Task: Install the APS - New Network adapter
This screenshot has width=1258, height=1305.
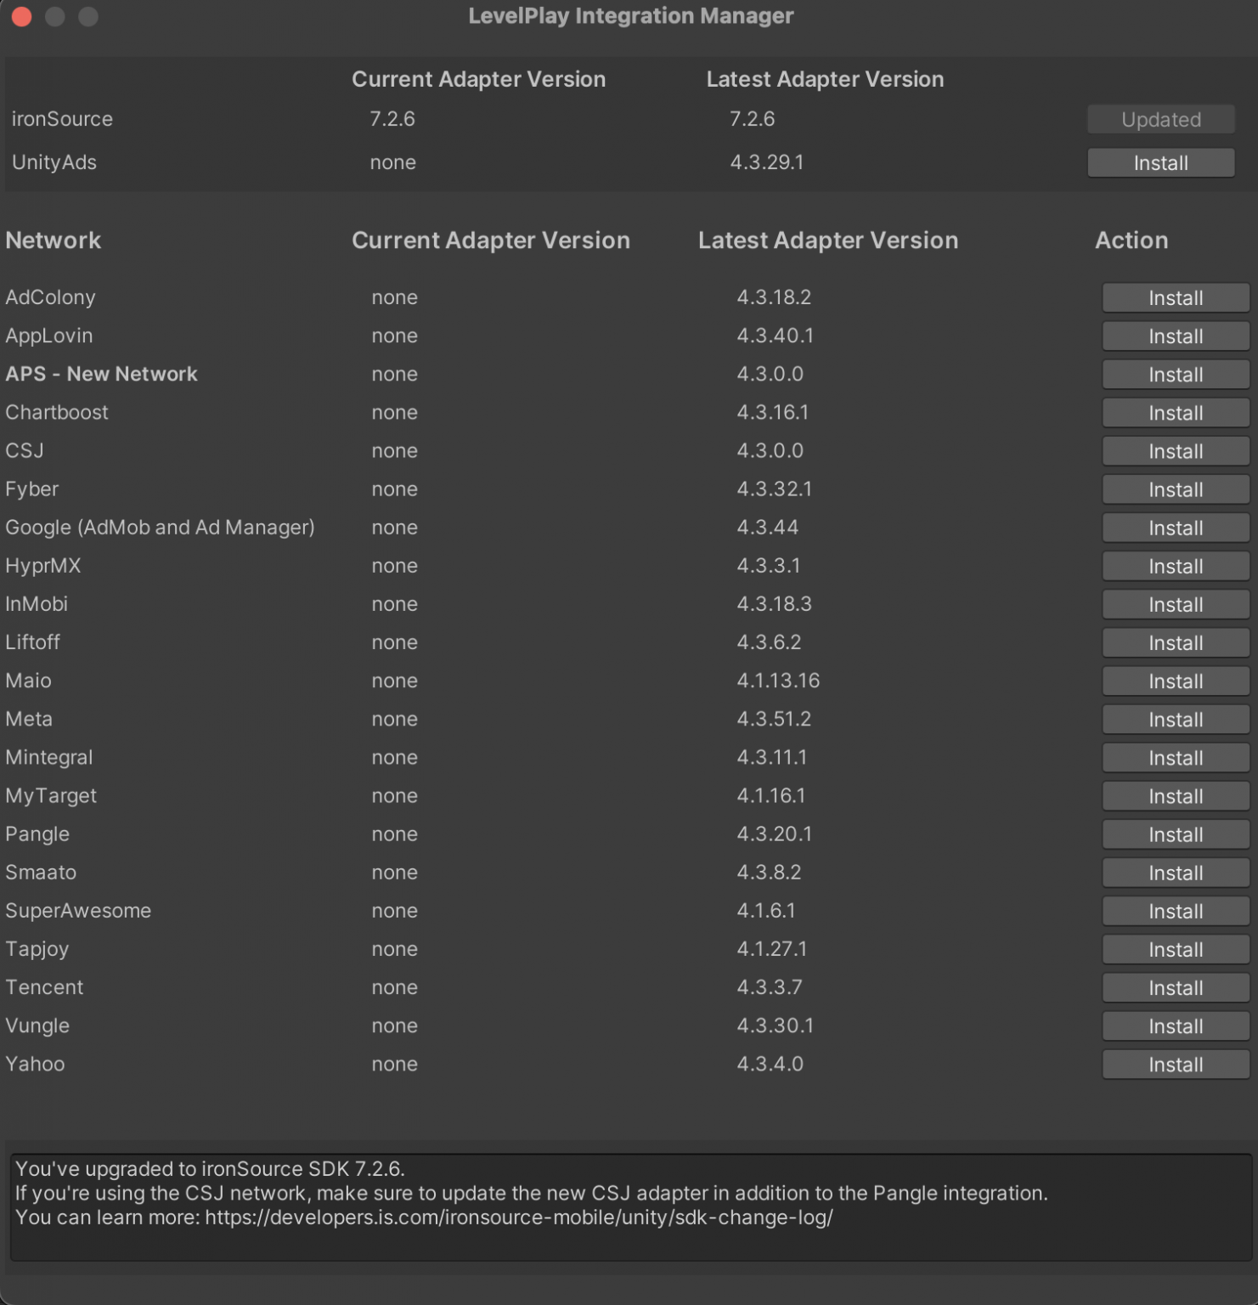Action: tap(1175, 374)
